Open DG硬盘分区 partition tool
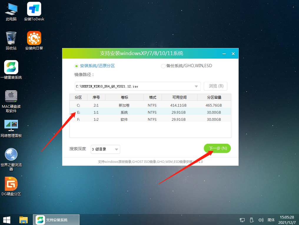Viewport: 299px width, 225px height. (11, 184)
